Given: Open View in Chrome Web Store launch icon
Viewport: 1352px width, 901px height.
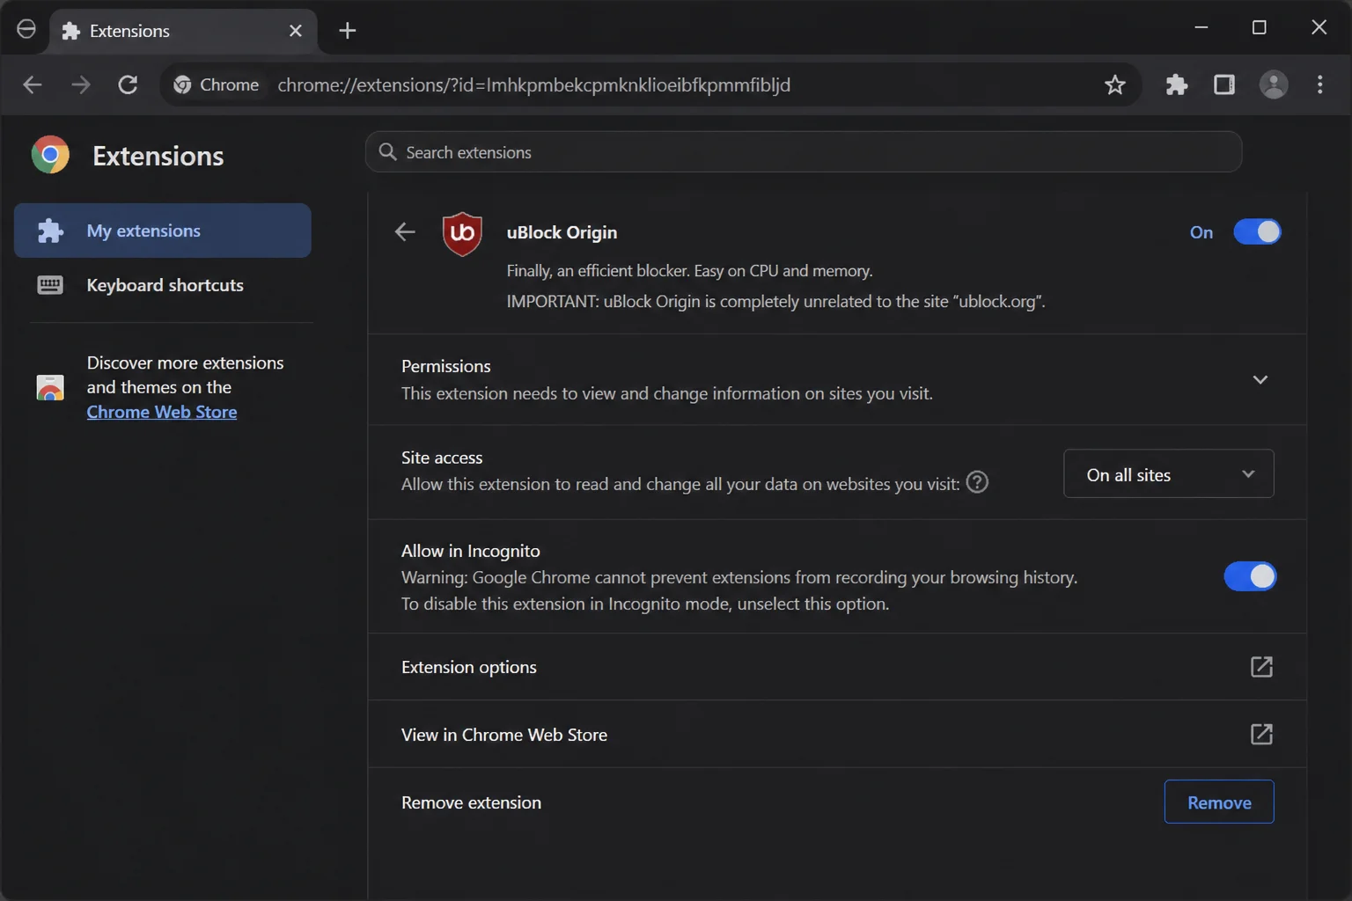Looking at the screenshot, I should 1261,734.
